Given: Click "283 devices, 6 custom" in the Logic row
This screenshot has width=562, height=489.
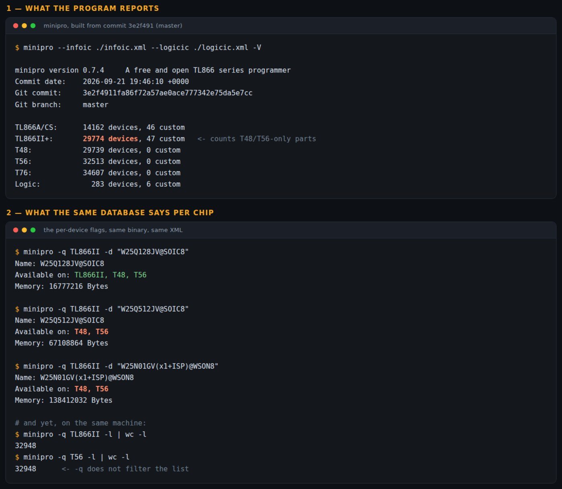Looking at the screenshot, I should click(136, 184).
